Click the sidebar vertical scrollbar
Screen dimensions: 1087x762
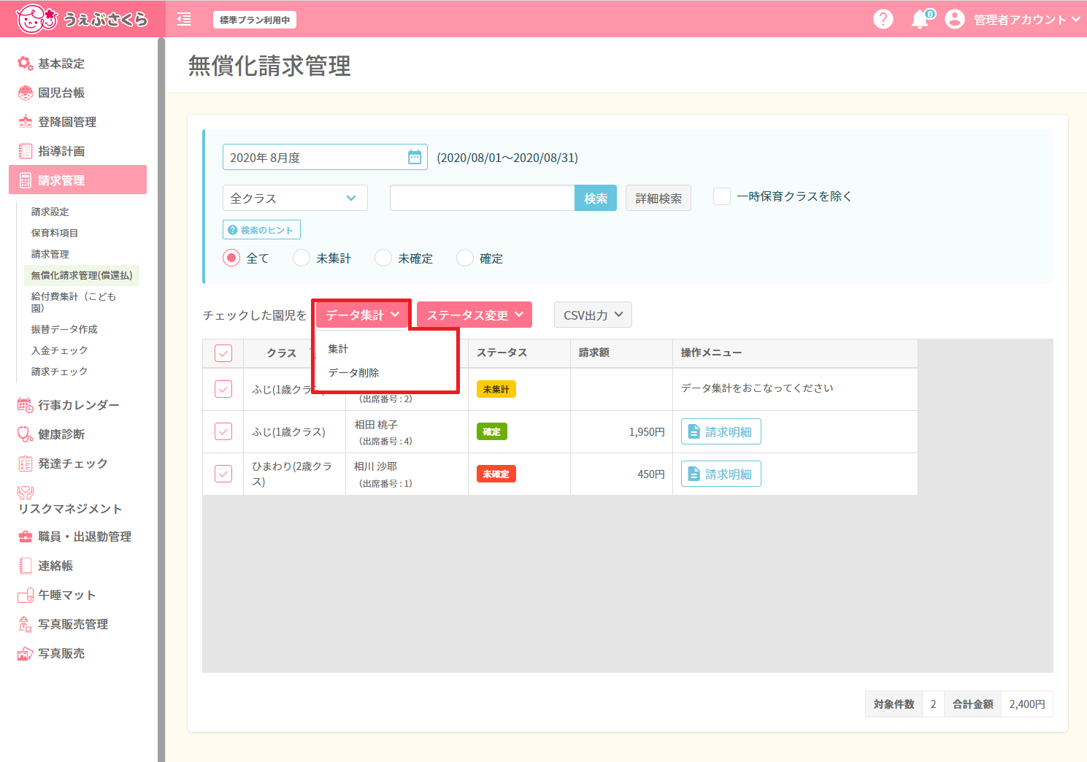161,399
